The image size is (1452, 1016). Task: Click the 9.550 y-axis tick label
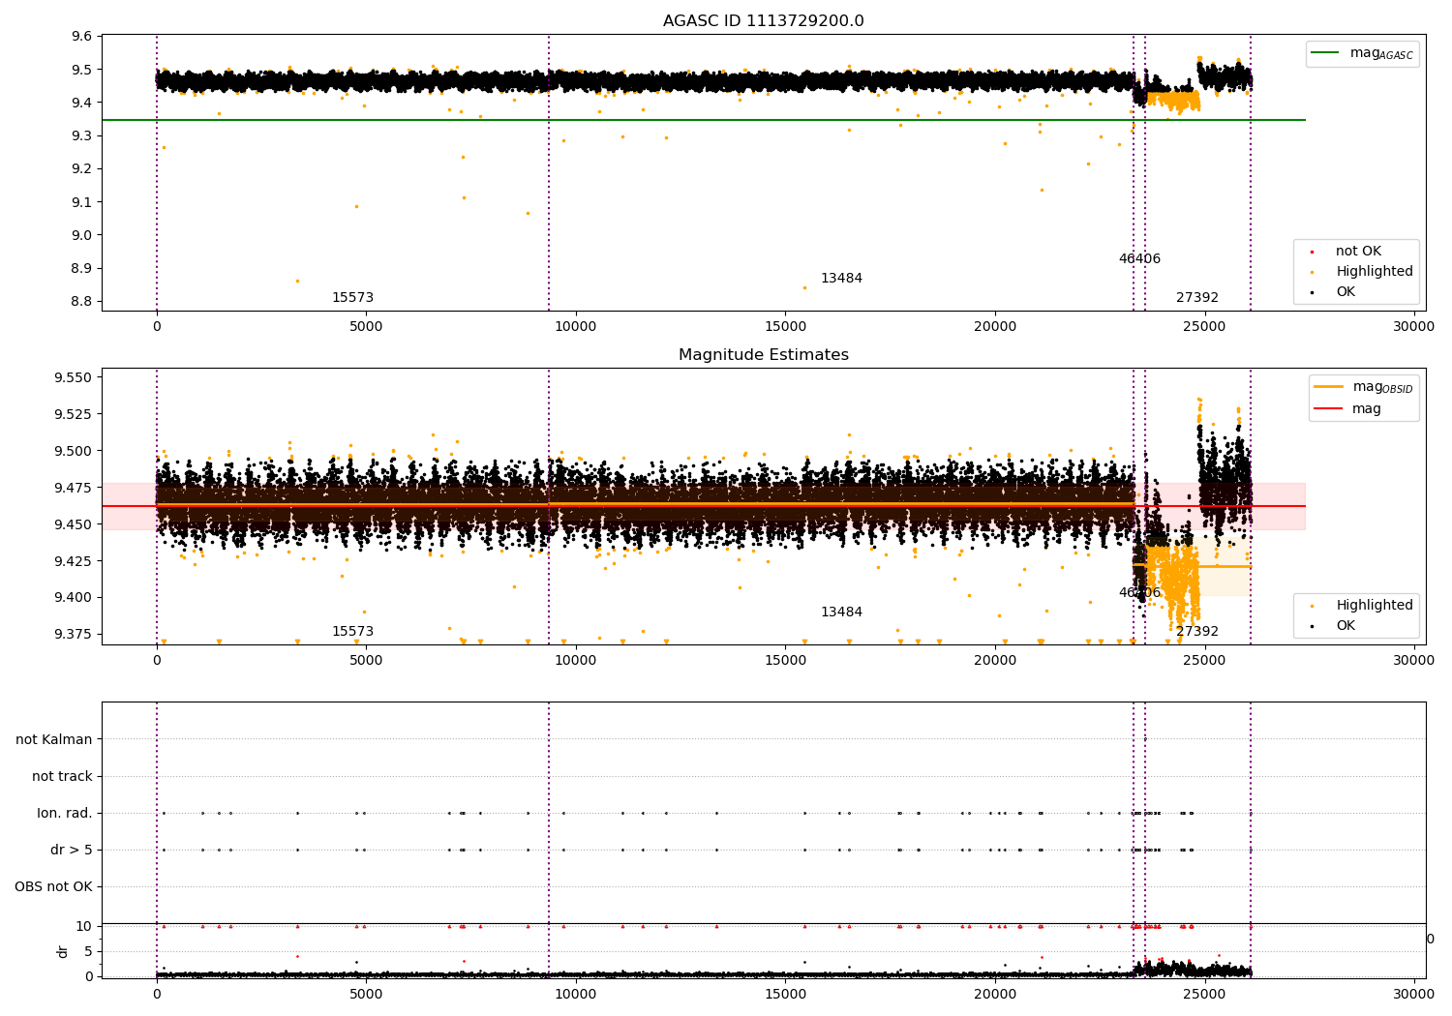pos(75,377)
